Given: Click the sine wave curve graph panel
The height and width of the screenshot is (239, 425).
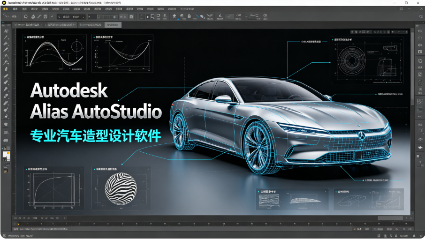Looking at the screenshot, I should [54, 53].
